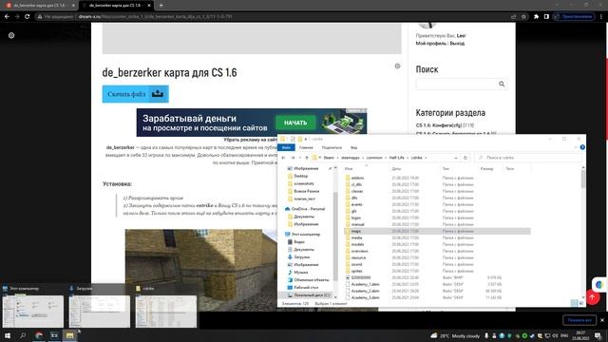Switch to the first browser tab
Viewport: 608px width, 342px height.
(39, 6)
